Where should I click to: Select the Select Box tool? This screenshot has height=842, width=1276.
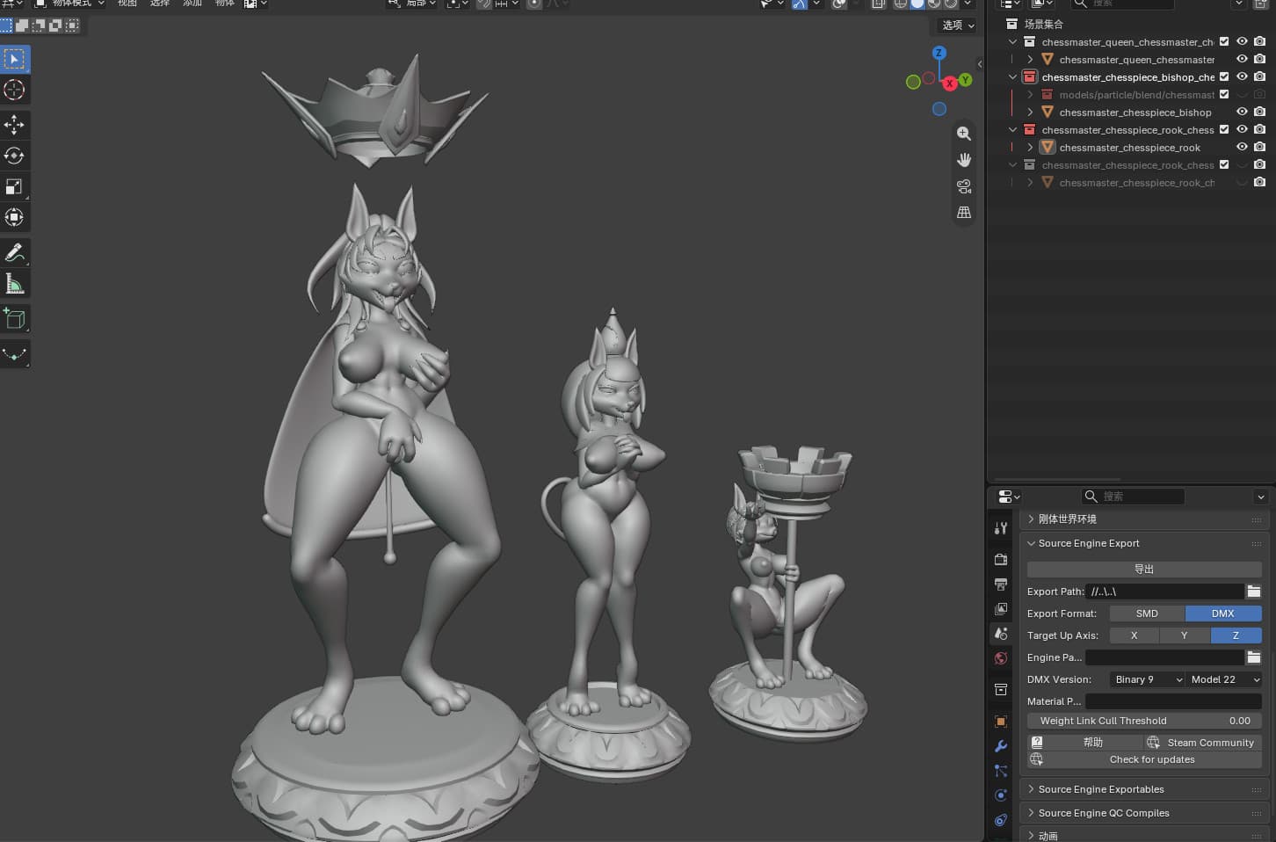tap(14, 59)
